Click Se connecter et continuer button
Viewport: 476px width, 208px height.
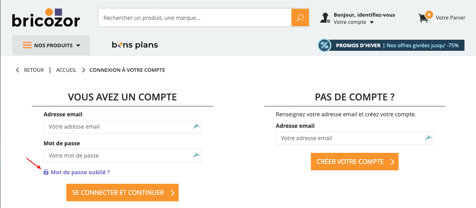[x=122, y=193]
